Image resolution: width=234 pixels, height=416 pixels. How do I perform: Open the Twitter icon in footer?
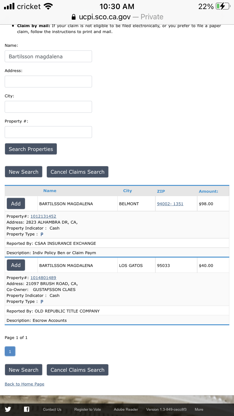(x=8, y=409)
